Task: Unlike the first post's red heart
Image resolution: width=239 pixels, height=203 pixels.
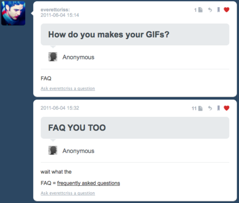Action: point(227,10)
